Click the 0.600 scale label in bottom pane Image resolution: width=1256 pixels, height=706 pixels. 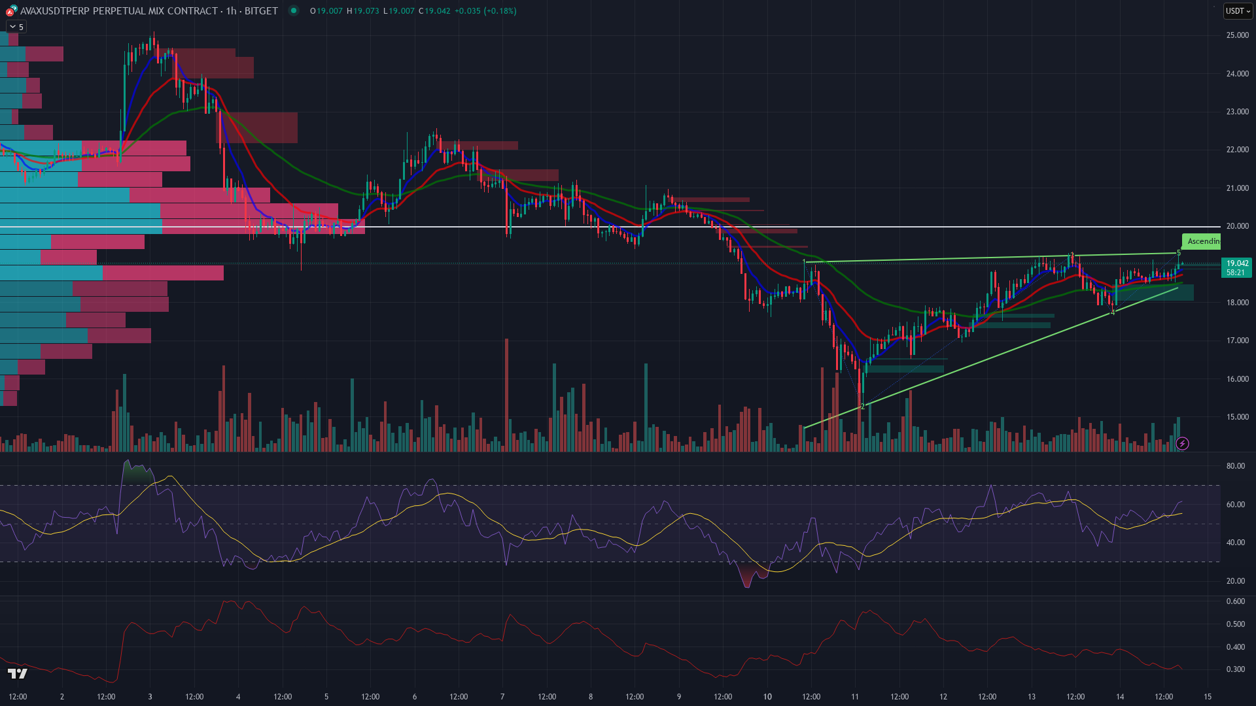(x=1236, y=601)
